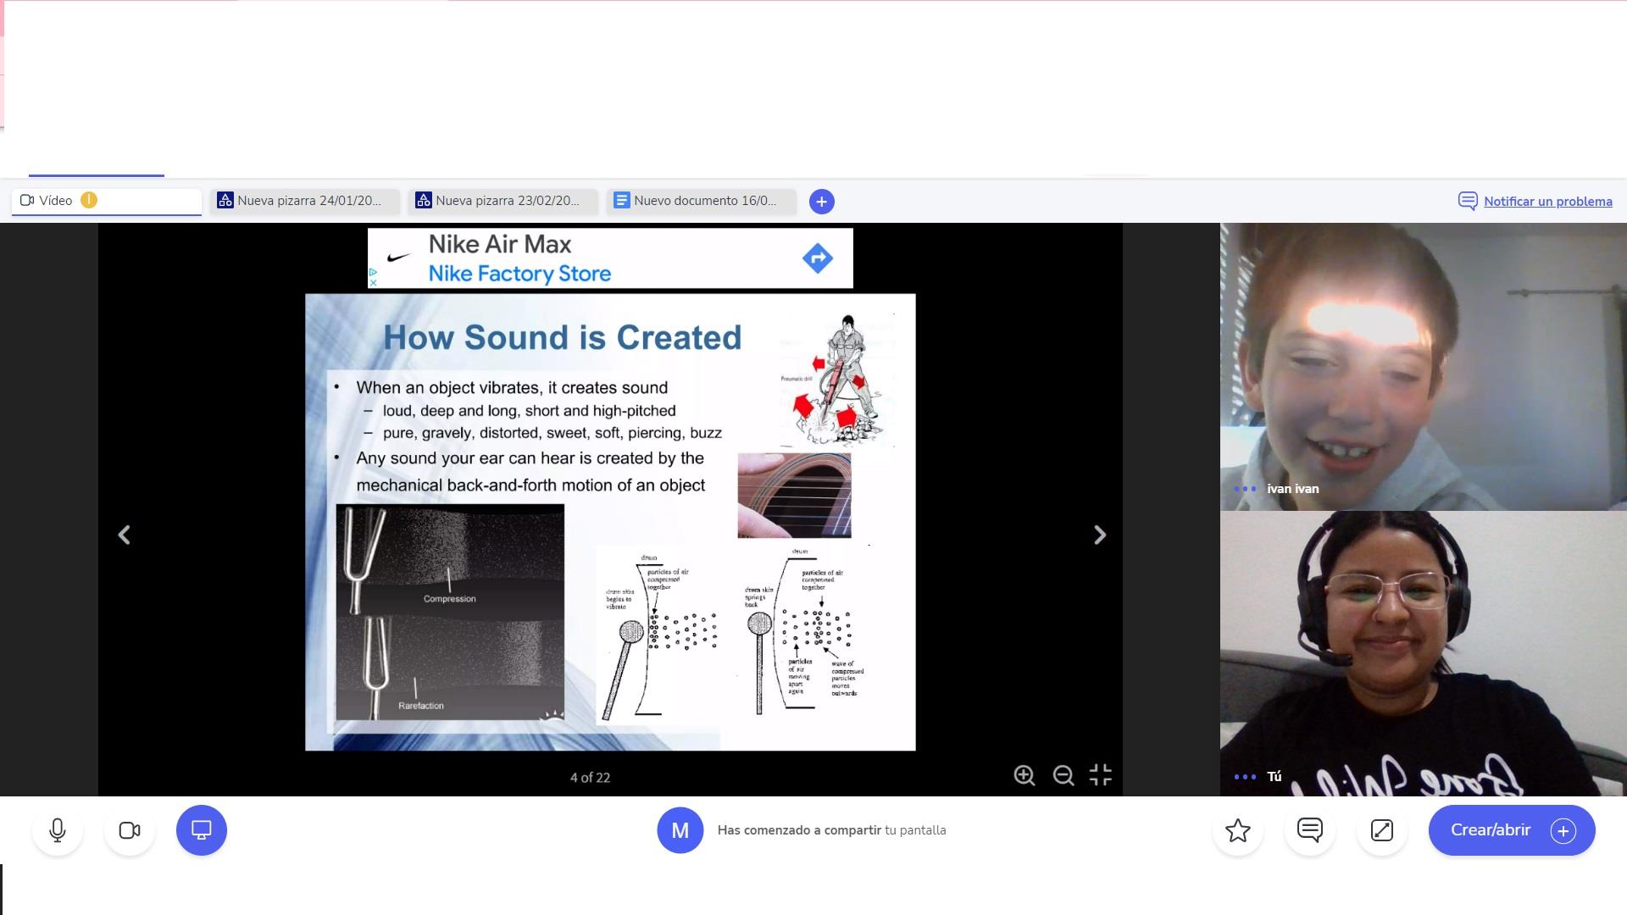Click Notificar un problema link
Image resolution: width=1627 pixels, height=915 pixels.
click(x=1547, y=202)
